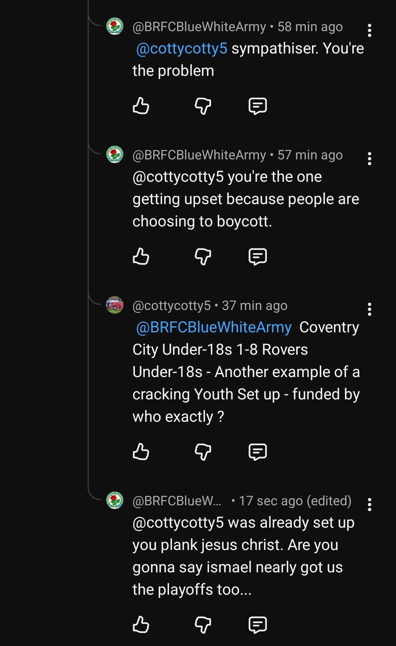Like the comment mentioning ismael and playoffs

(141, 624)
